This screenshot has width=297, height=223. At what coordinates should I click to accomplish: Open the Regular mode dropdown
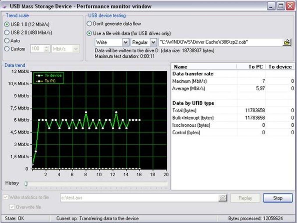tap(153, 42)
